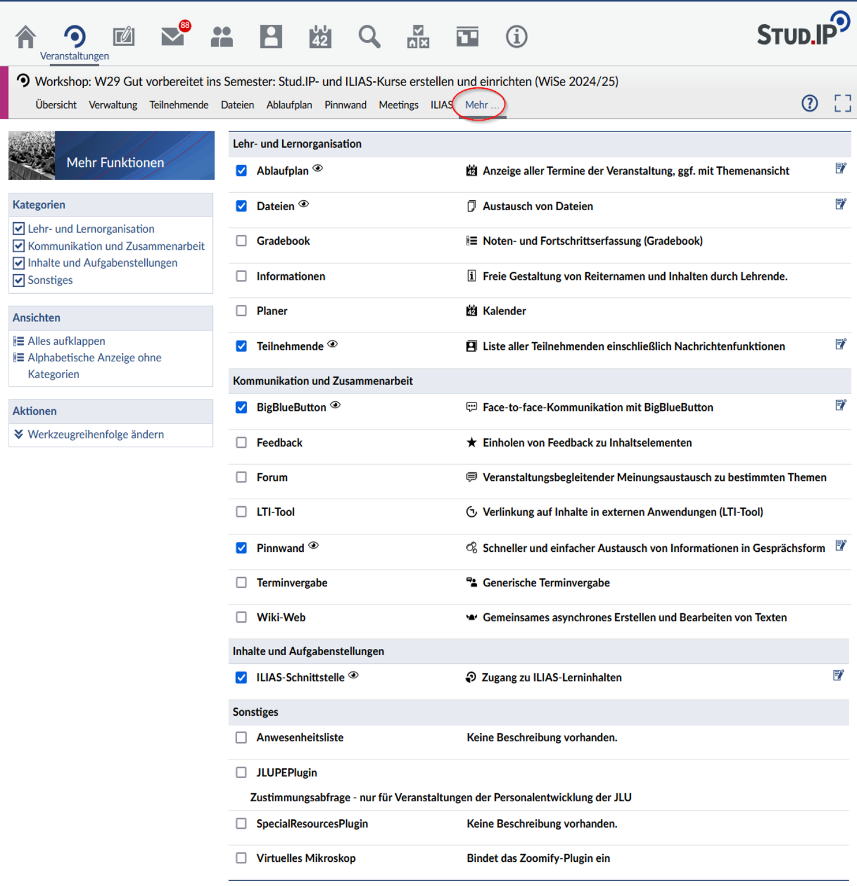Click Alphabetische Anzeige ohne Kategorien link
This screenshot has height=886, width=857.
[94, 358]
